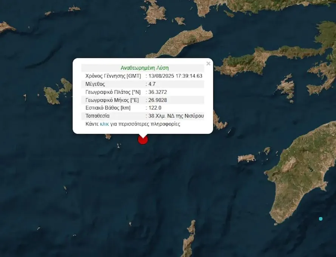
Task: Select the red earthquake epicenter marker
Action: pyautogui.click(x=143, y=140)
